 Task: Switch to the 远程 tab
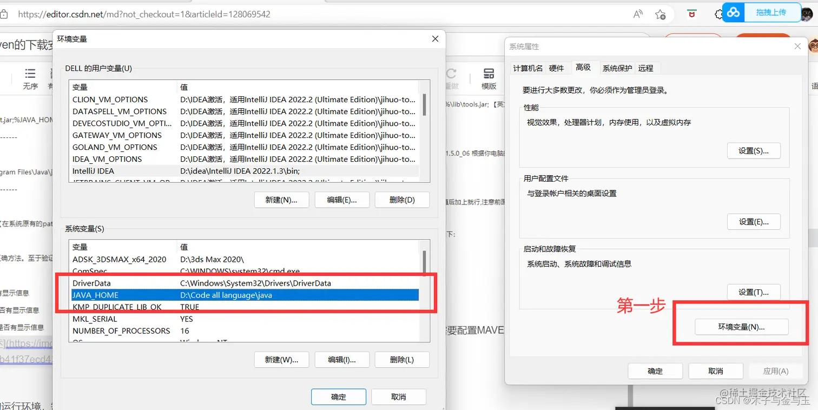(x=645, y=68)
